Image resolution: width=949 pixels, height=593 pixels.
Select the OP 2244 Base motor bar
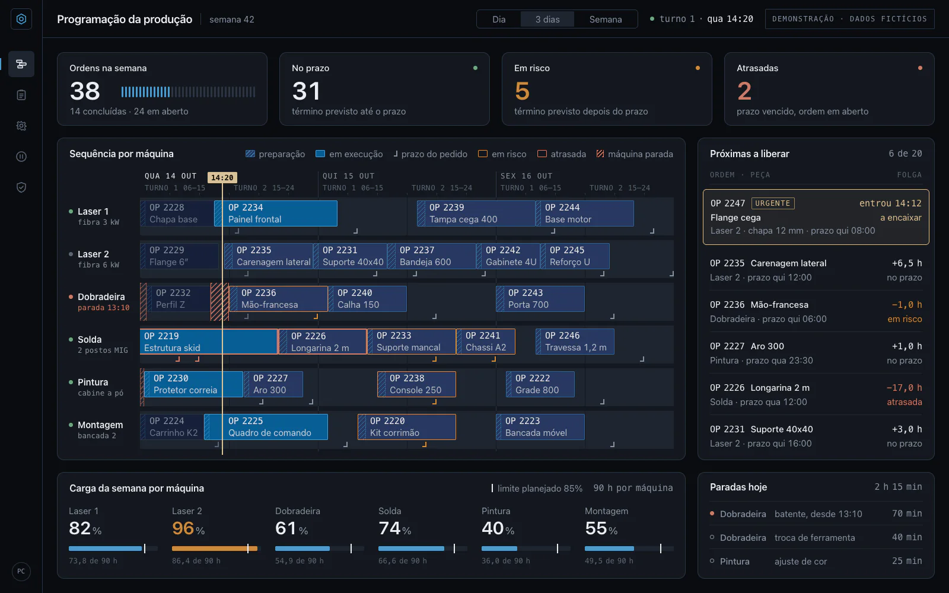[585, 213]
